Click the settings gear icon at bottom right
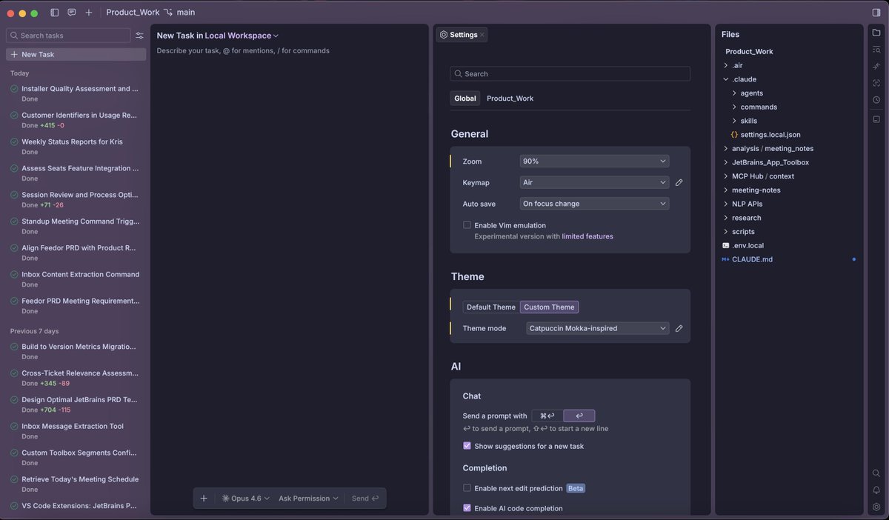This screenshot has width=889, height=520. pos(876,507)
